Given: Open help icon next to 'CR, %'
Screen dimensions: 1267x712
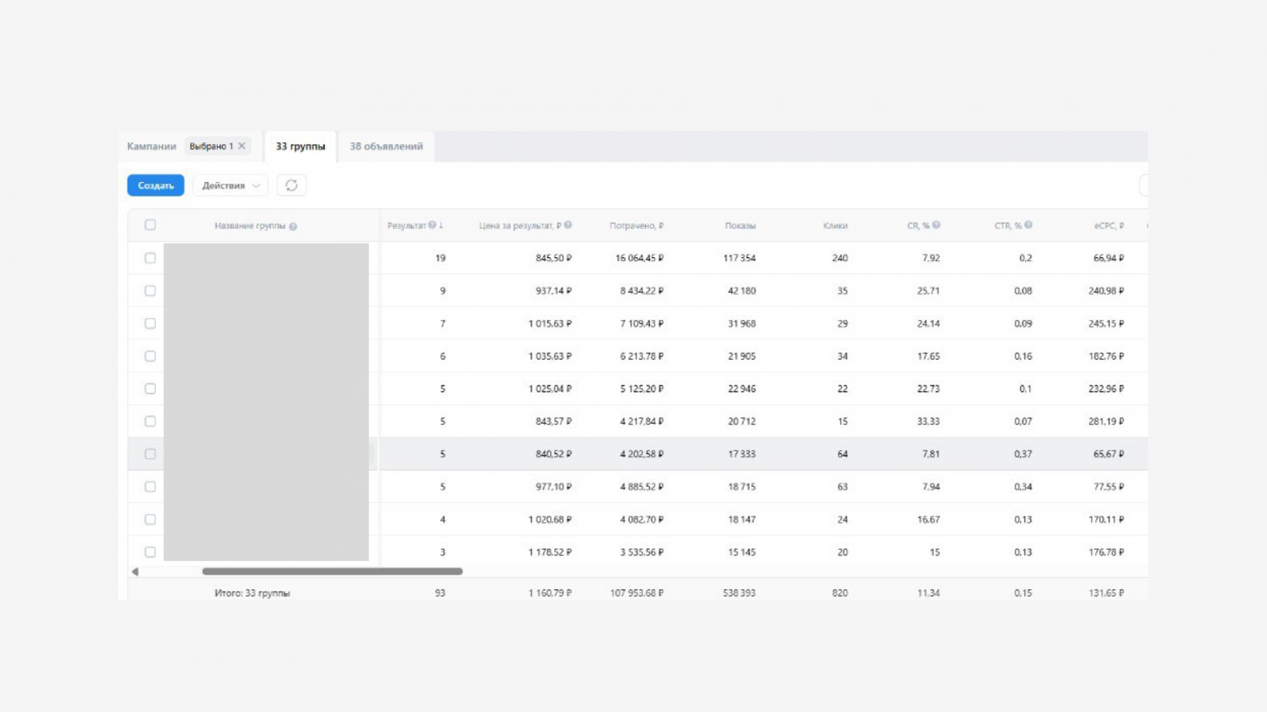Looking at the screenshot, I should [936, 225].
